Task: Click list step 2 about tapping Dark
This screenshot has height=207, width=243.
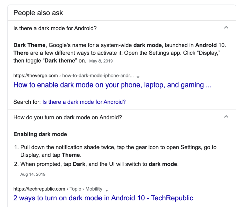Action: (x=96, y=164)
